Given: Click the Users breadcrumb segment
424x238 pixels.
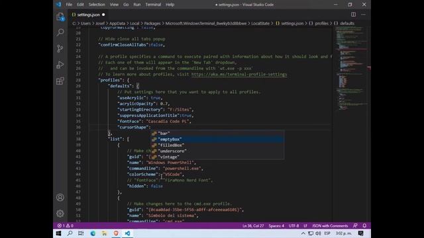Looking at the screenshot, I should (x=85, y=24).
